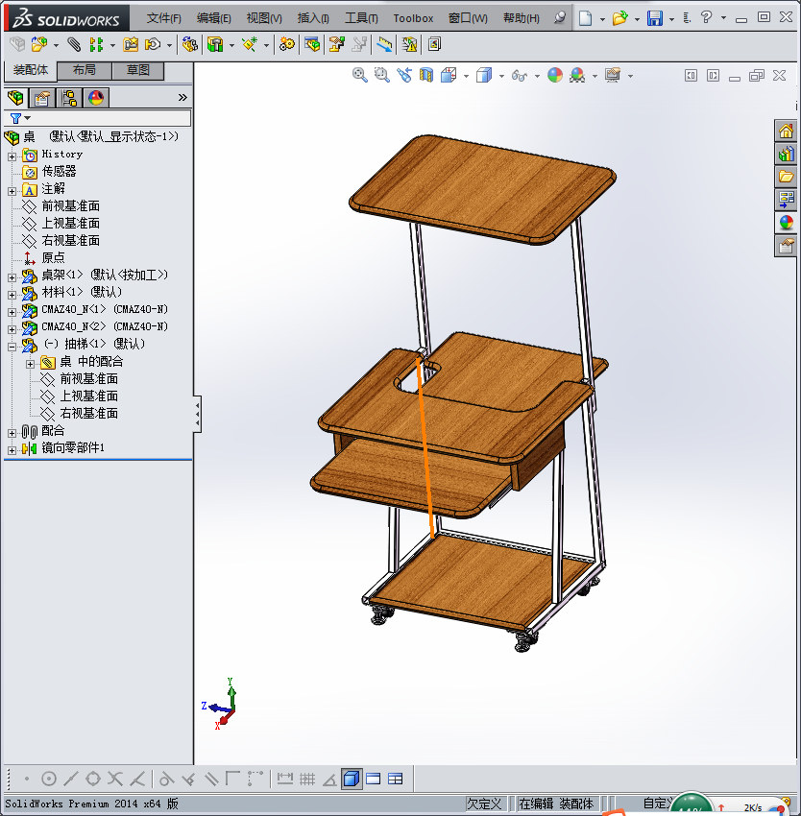Toggle the parallel snap in bottom toolbar

click(x=211, y=779)
